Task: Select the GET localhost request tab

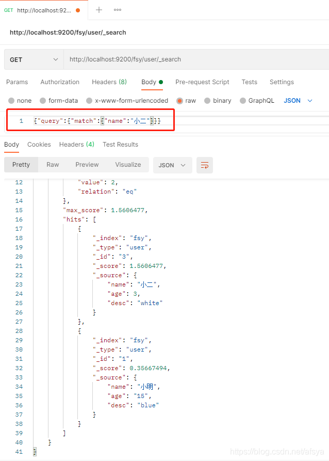Action: pyautogui.click(x=44, y=10)
